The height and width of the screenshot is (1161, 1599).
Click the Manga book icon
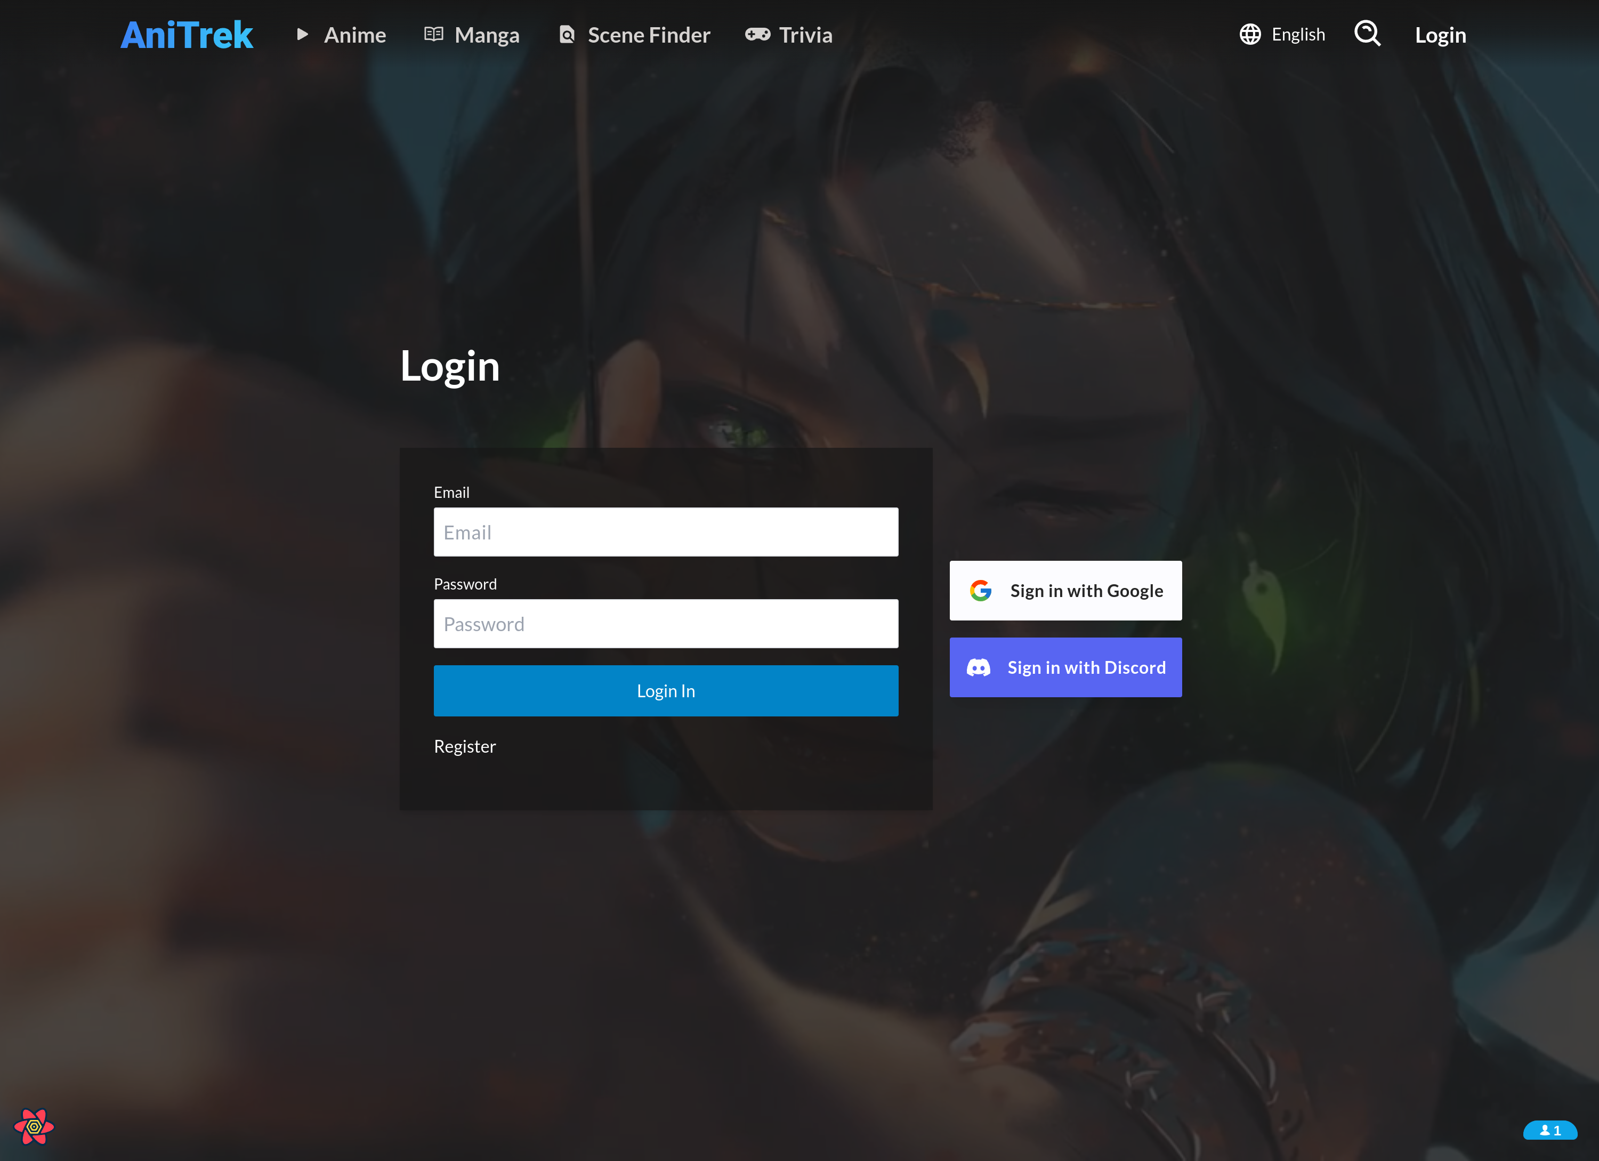433,34
